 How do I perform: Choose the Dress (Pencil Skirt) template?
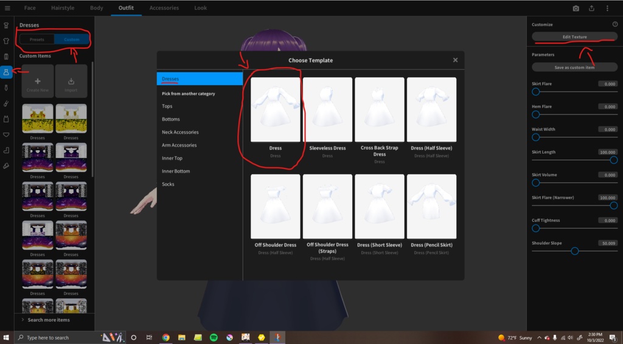coord(431,206)
